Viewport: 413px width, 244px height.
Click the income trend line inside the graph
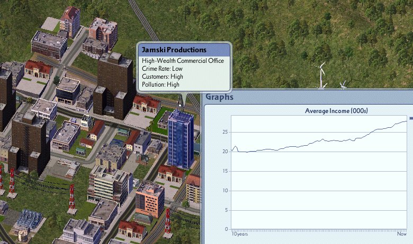coord(318,142)
